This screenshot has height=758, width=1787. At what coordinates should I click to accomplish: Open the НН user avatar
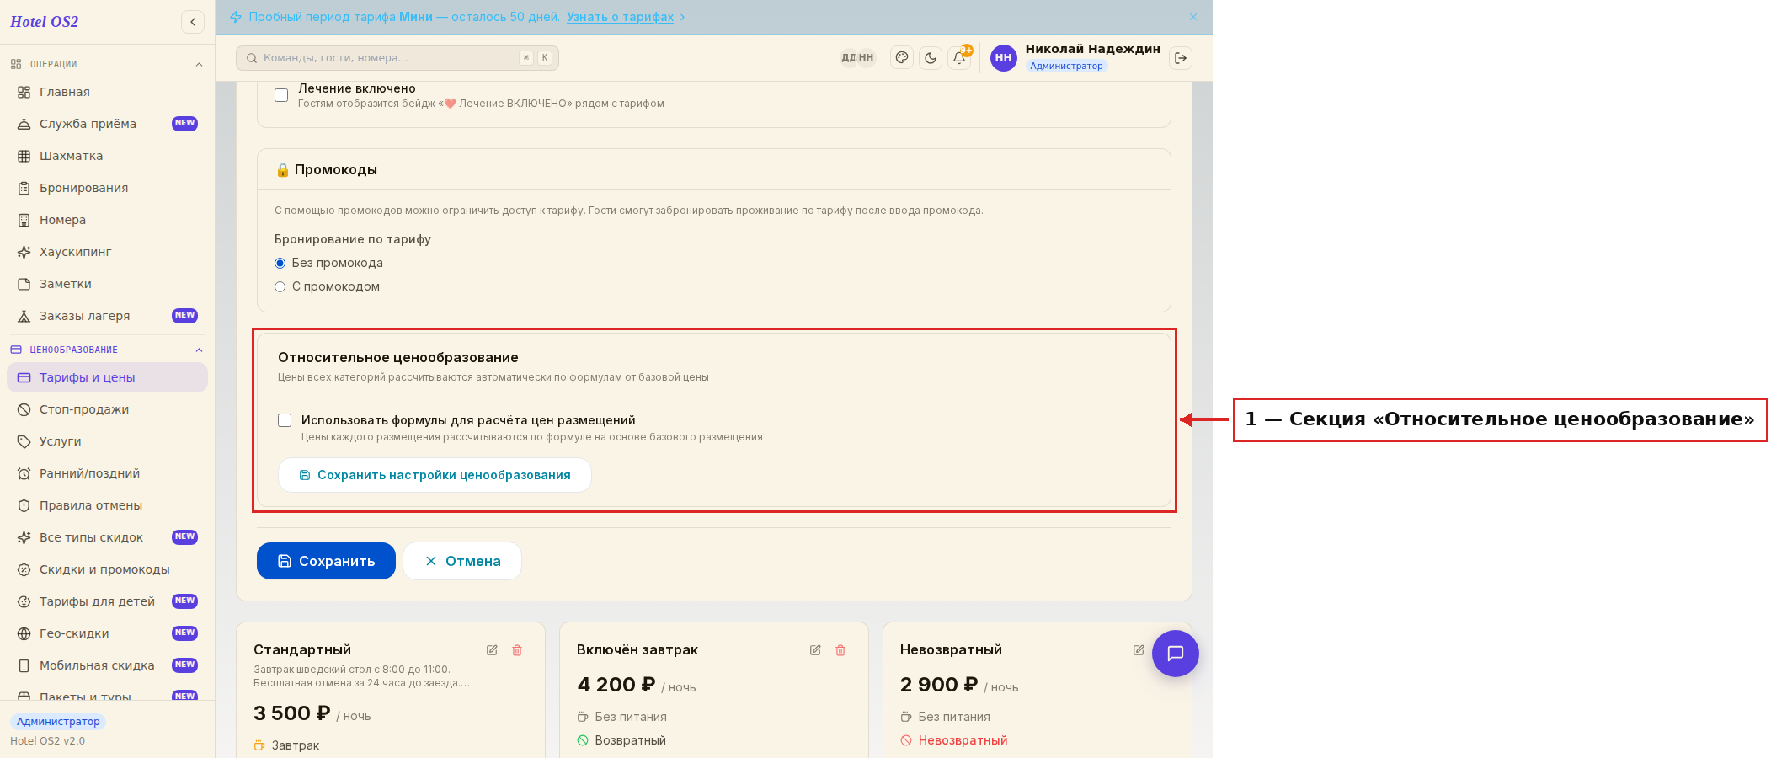[1003, 58]
